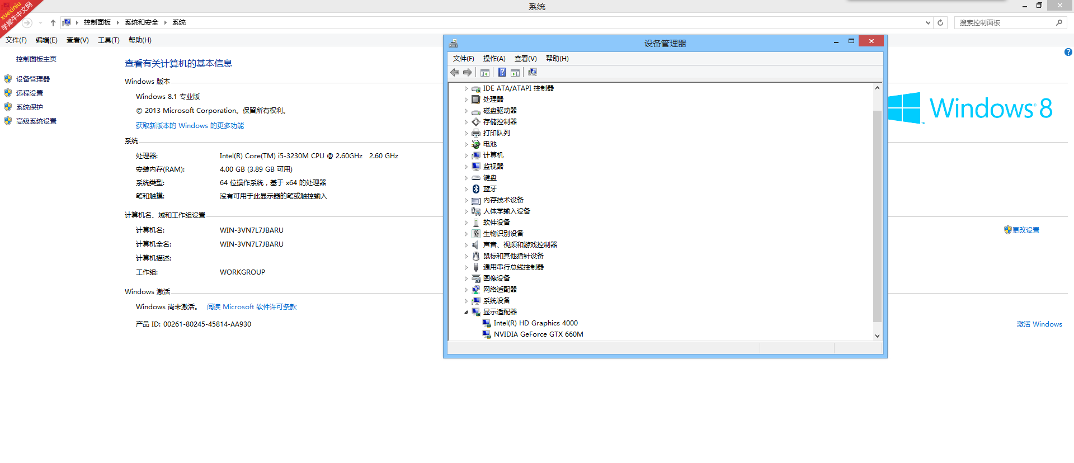Click Device Manager title bar icon
Viewport: 1074px width, 463px height.
[453, 43]
